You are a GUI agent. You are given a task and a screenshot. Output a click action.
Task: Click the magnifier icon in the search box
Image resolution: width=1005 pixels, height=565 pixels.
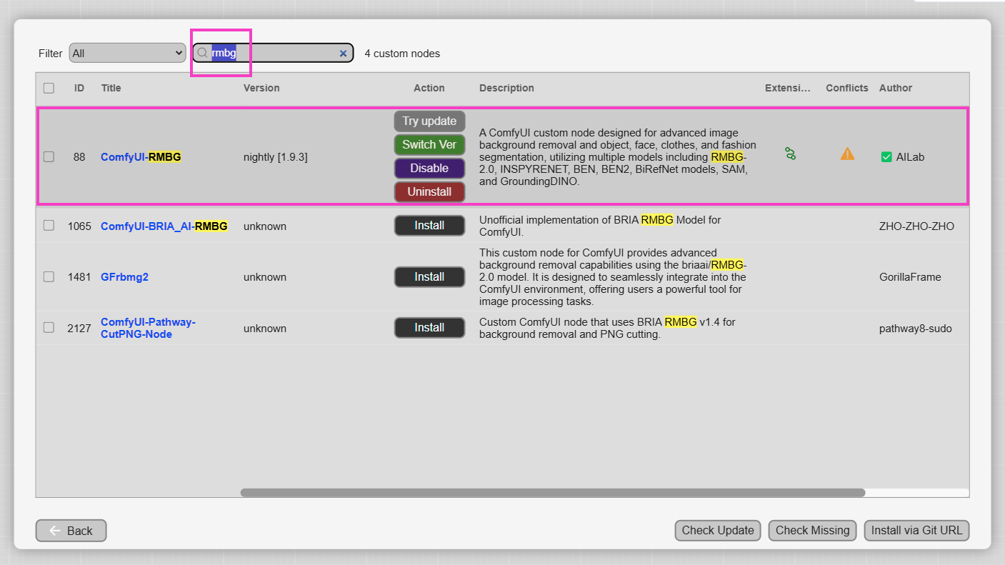click(203, 53)
